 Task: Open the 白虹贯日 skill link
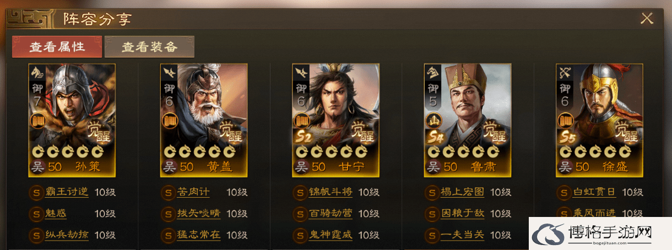[x=594, y=193]
